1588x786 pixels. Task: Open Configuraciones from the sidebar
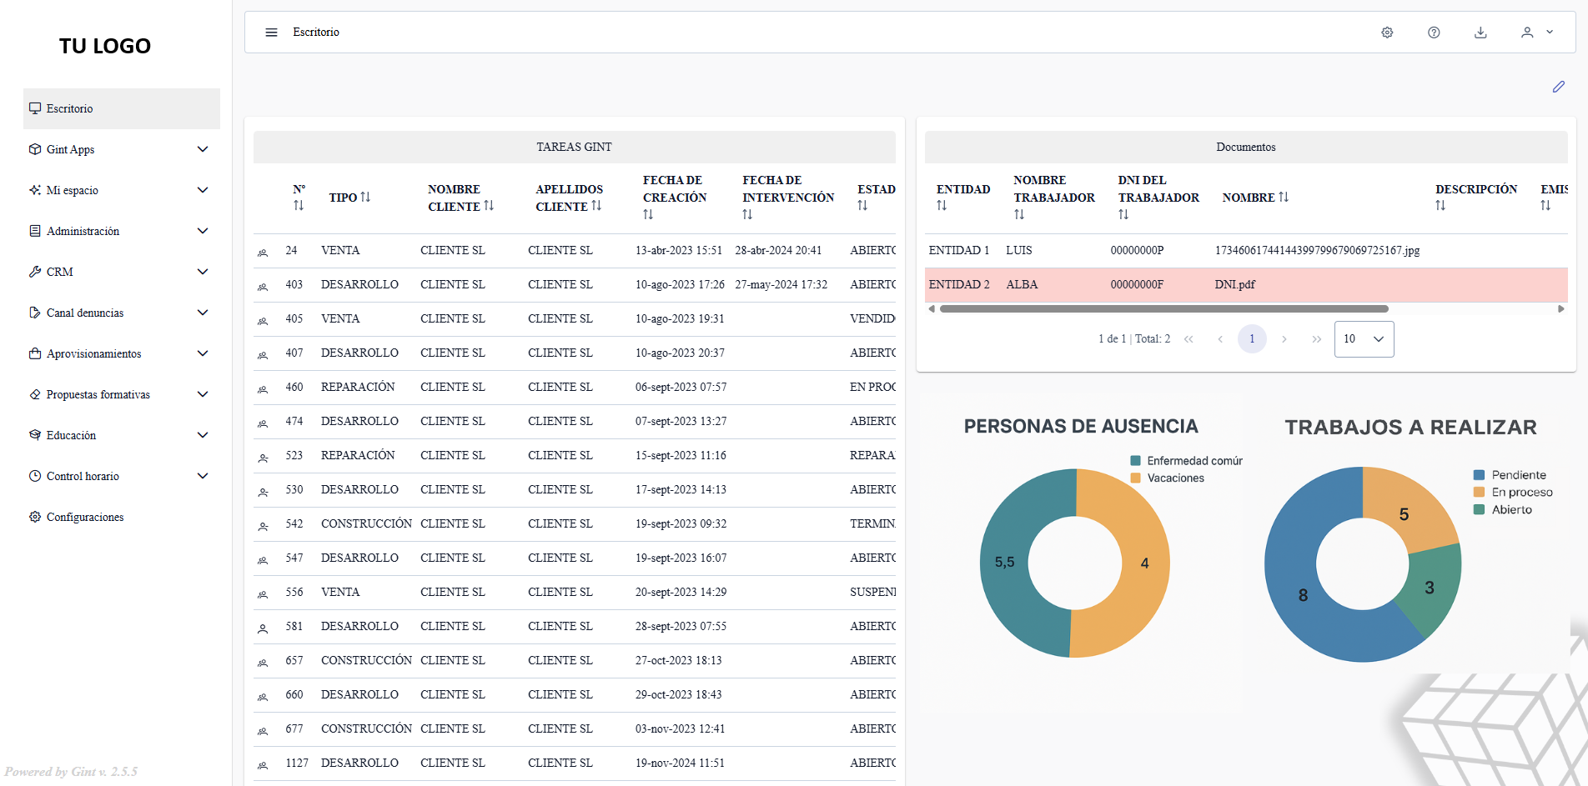click(x=84, y=517)
